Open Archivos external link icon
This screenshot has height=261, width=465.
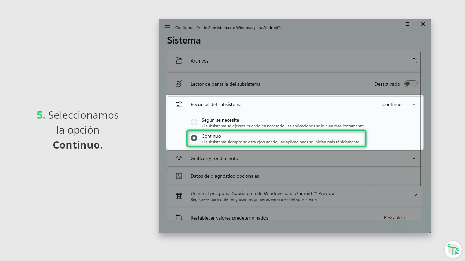[x=415, y=60]
